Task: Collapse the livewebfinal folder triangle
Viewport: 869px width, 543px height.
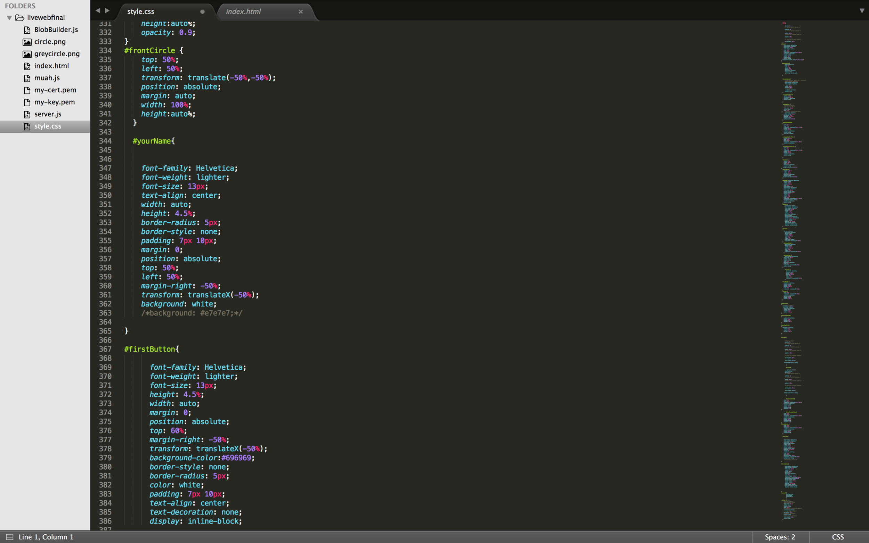Action: pos(9,18)
